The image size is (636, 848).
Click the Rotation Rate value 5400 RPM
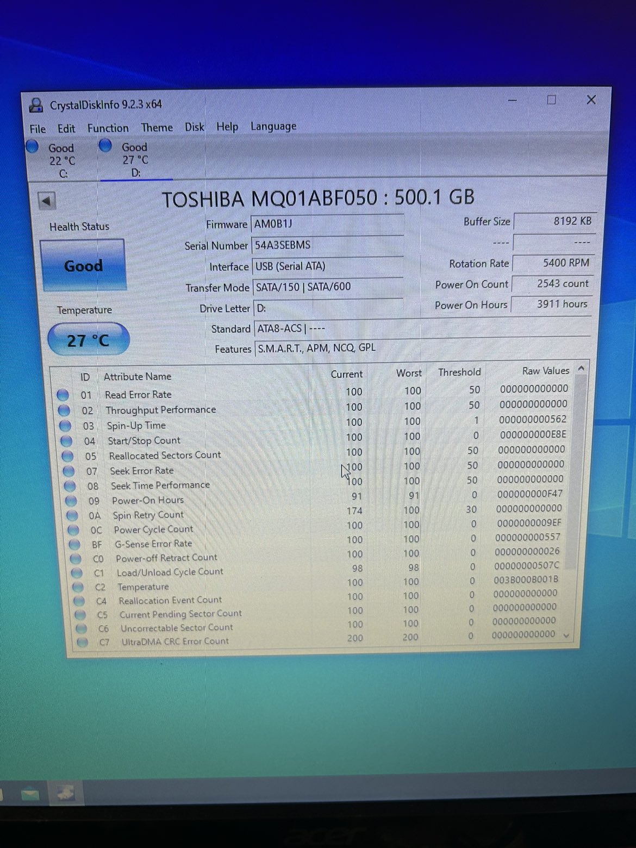point(554,263)
